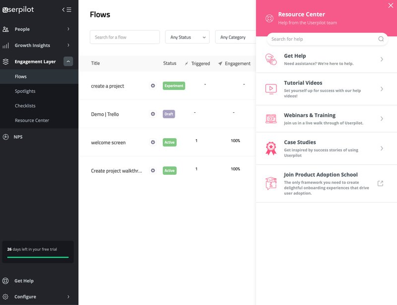Click the Case Studies badge icon

coord(270,148)
